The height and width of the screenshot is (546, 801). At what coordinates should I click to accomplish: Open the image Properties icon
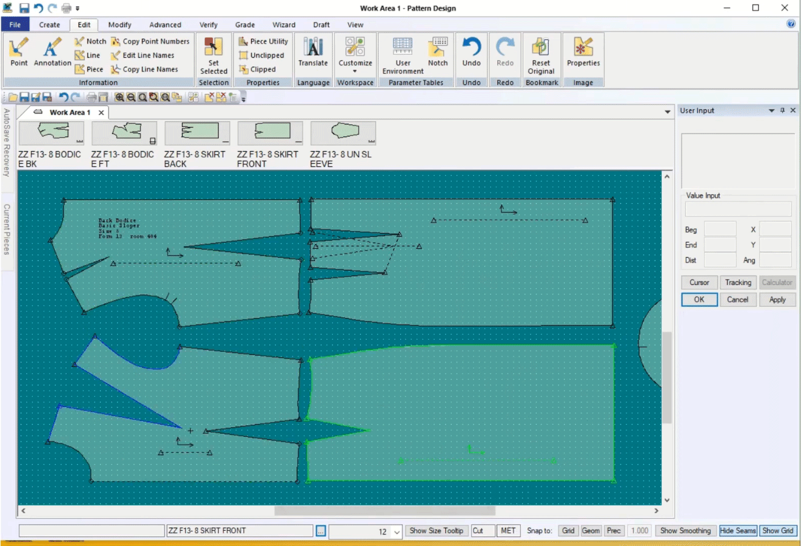583,48
